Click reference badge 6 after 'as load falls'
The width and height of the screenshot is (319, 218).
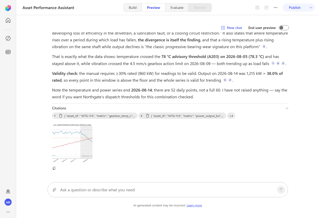point(278,64)
